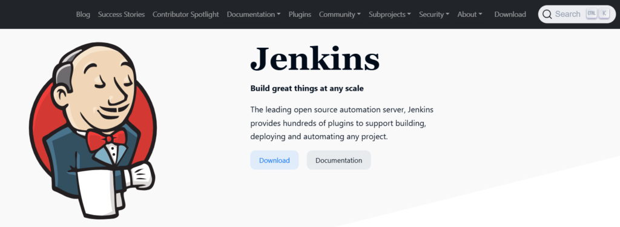Click the CTRL key badge
This screenshot has width=620, height=227.
(x=592, y=13)
